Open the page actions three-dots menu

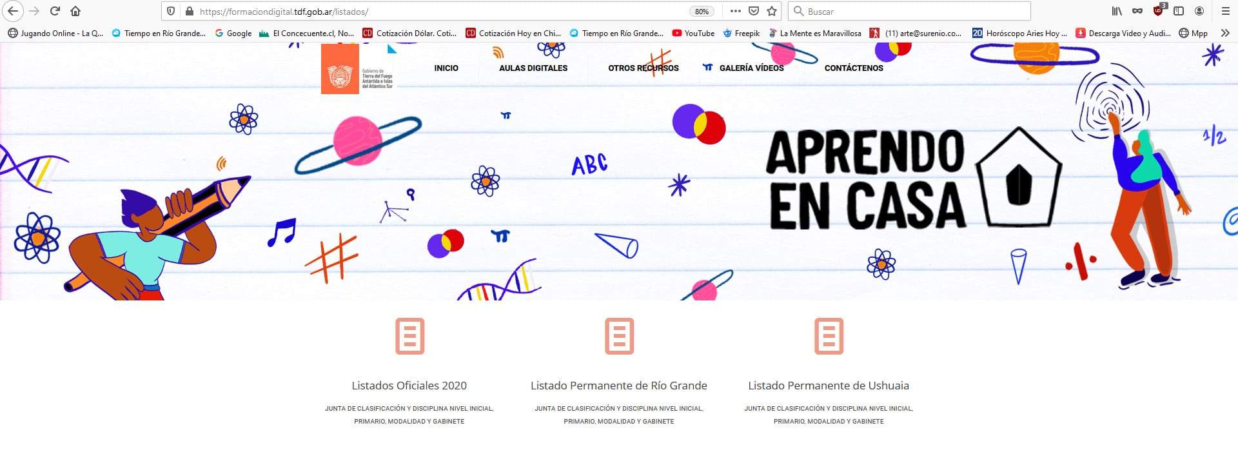click(735, 11)
